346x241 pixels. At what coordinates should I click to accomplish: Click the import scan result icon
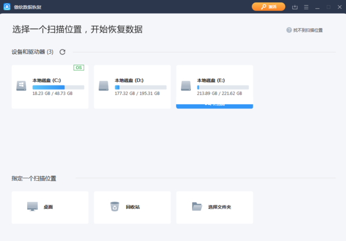click(x=295, y=7)
